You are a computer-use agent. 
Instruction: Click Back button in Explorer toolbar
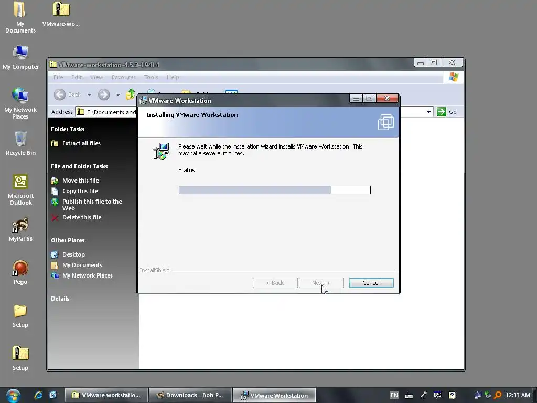click(67, 94)
